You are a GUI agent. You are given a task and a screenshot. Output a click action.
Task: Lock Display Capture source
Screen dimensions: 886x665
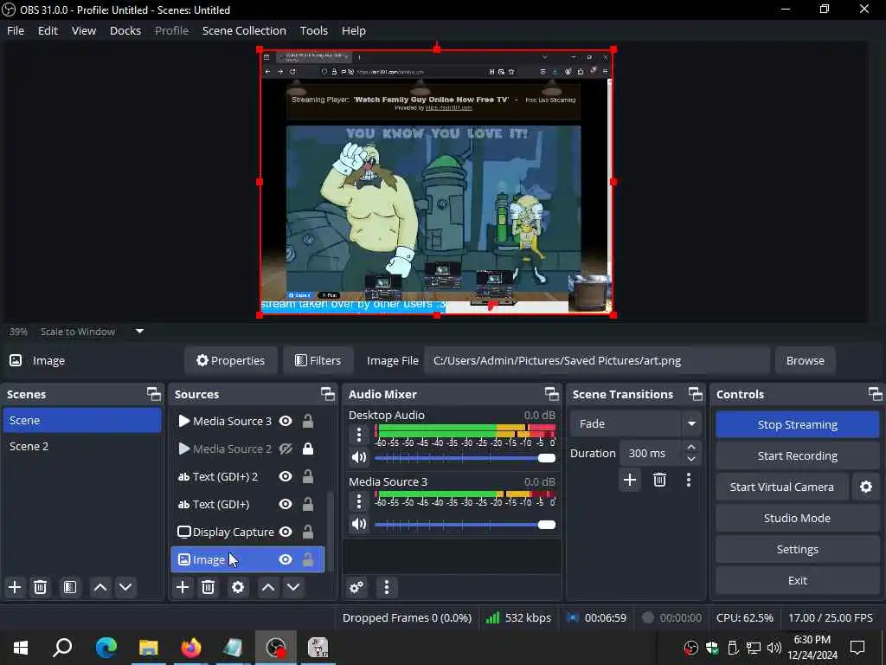(308, 532)
